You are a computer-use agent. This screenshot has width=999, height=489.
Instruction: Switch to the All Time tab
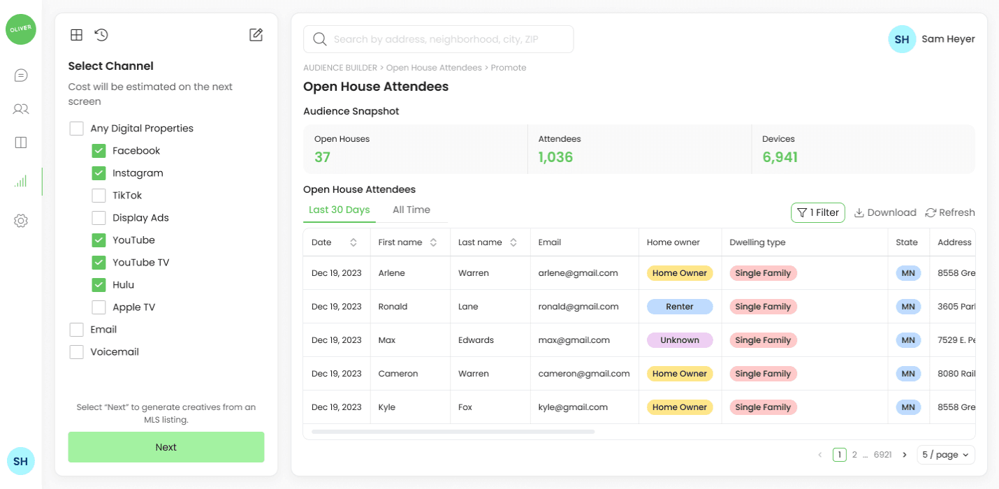pos(411,209)
